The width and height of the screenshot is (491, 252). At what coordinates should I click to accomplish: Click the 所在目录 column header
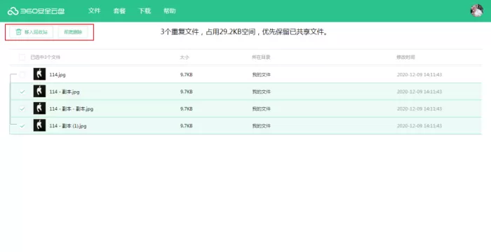261,57
